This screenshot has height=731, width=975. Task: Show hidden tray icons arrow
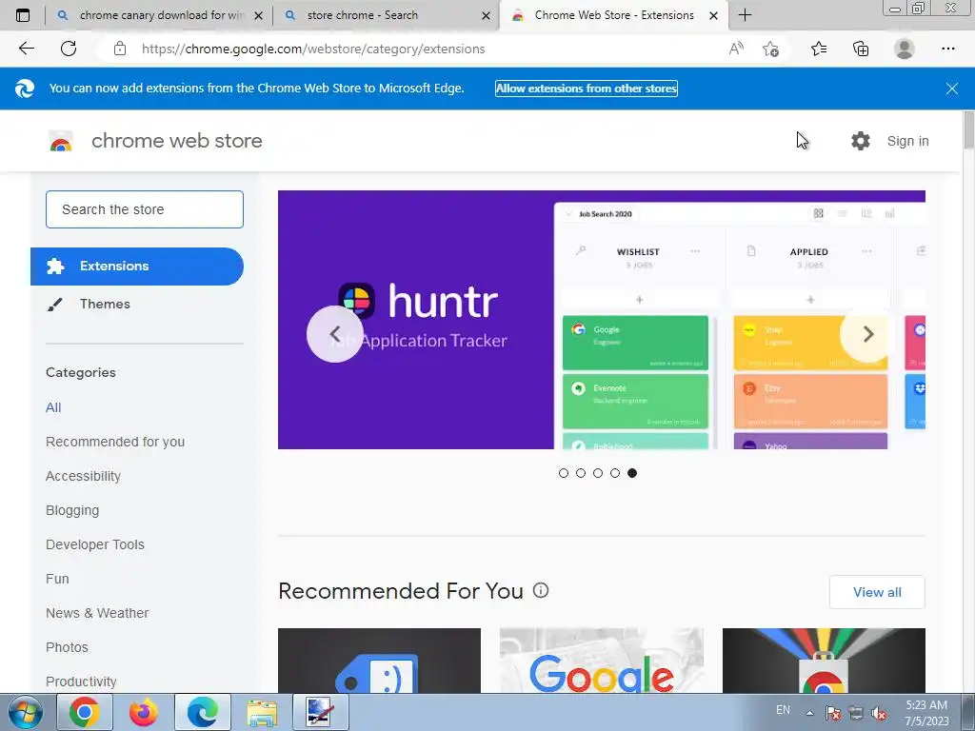coord(809,713)
